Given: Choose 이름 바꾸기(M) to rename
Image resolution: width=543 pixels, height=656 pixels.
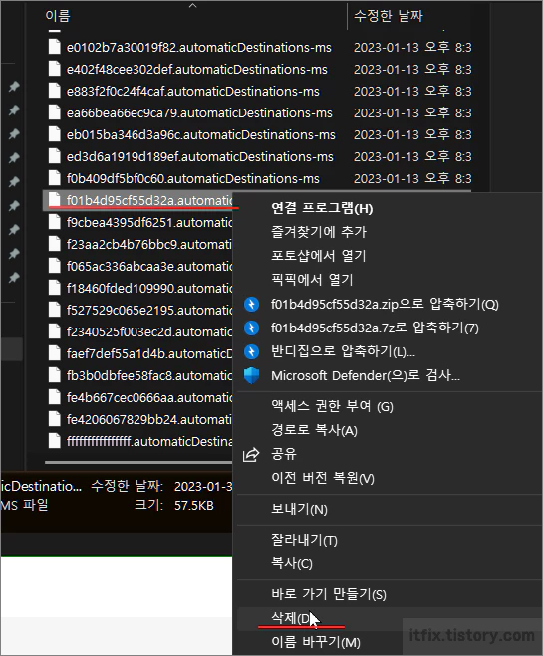Looking at the screenshot, I should [x=315, y=642].
